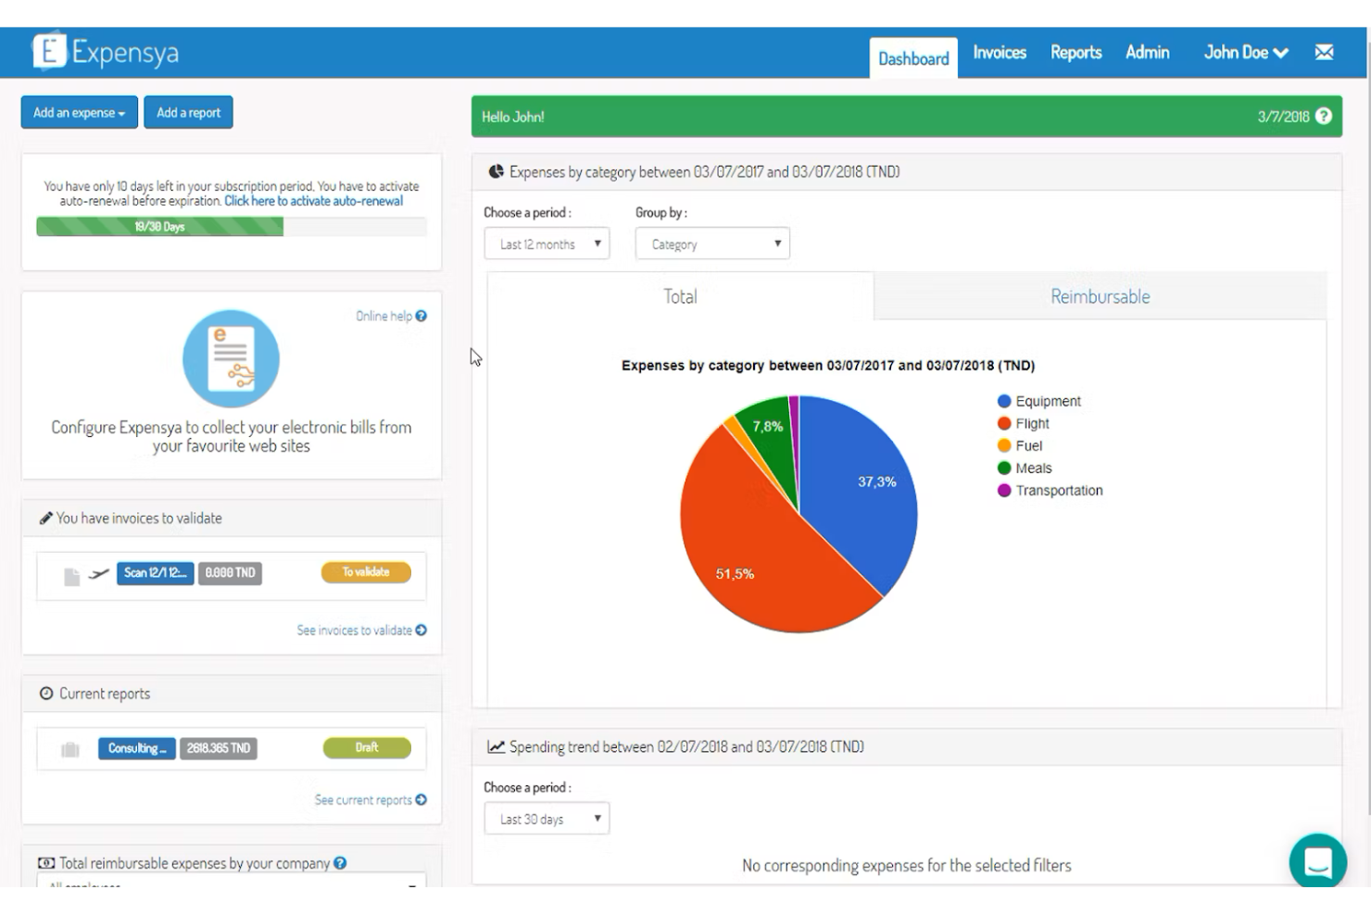Open the Reports menu
1371x914 pixels.
pos(1075,53)
